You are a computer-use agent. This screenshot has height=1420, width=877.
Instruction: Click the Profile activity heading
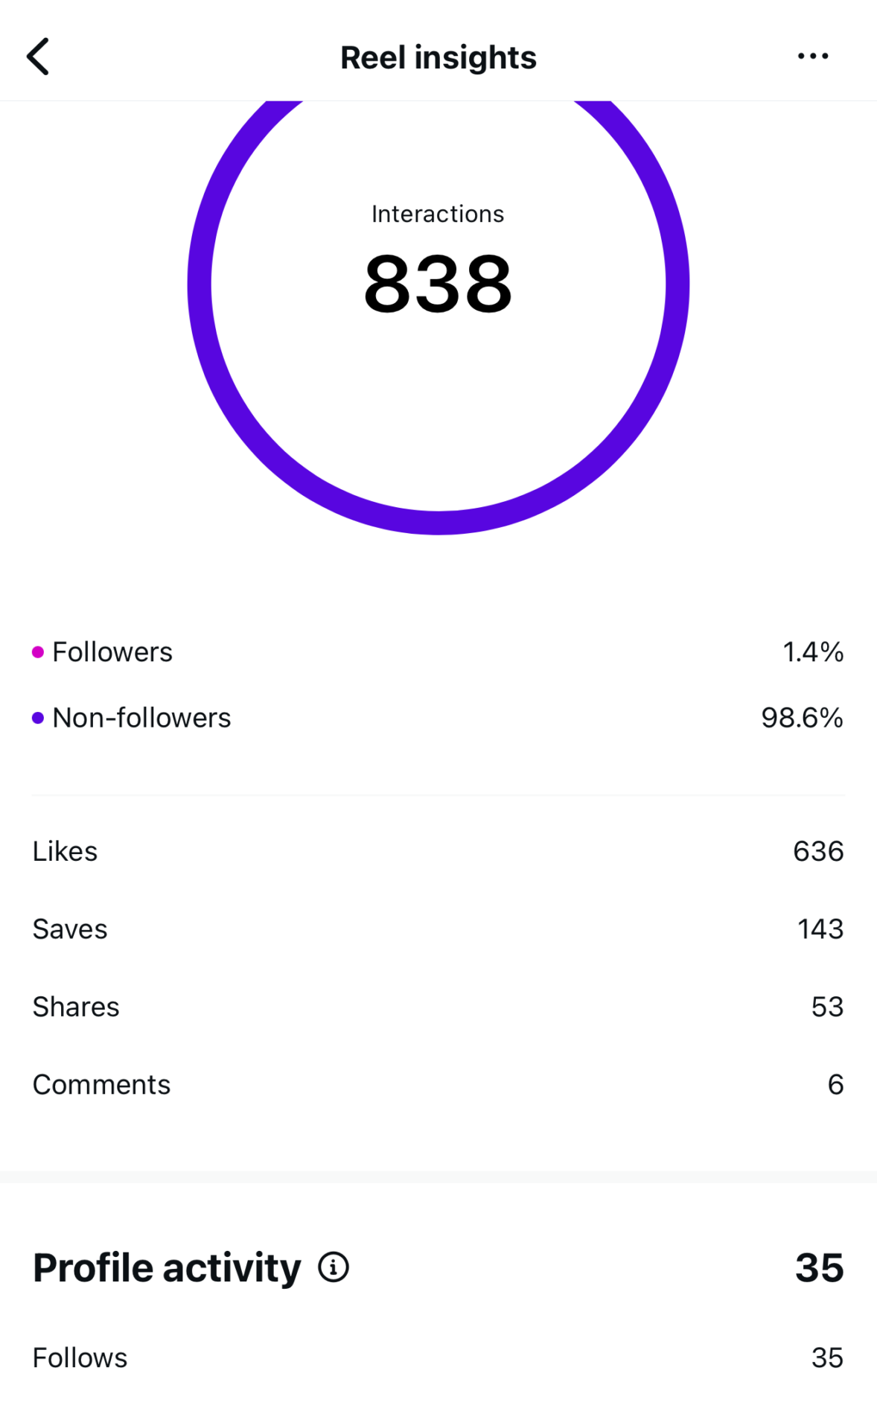tap(167, 1267)
